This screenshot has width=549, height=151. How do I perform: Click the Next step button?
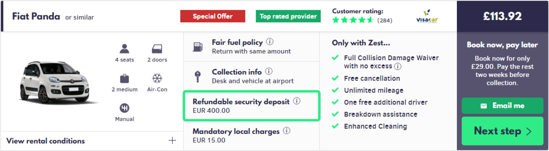pyautogui.click(x=502, y=131)
